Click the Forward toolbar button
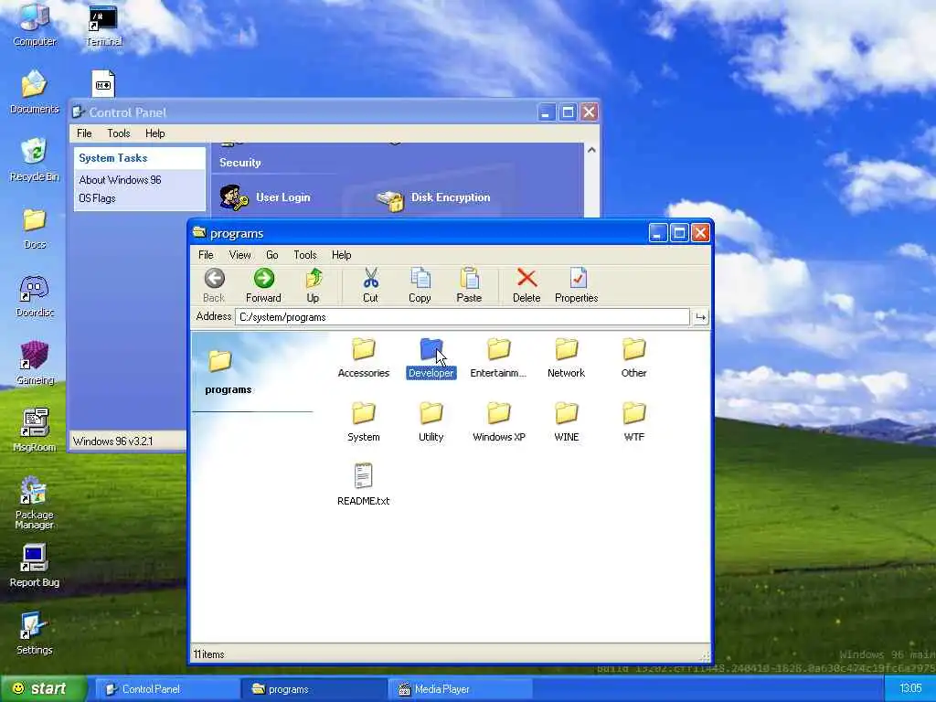The width and height of the screenshot is (936, 702). point(263,285)
